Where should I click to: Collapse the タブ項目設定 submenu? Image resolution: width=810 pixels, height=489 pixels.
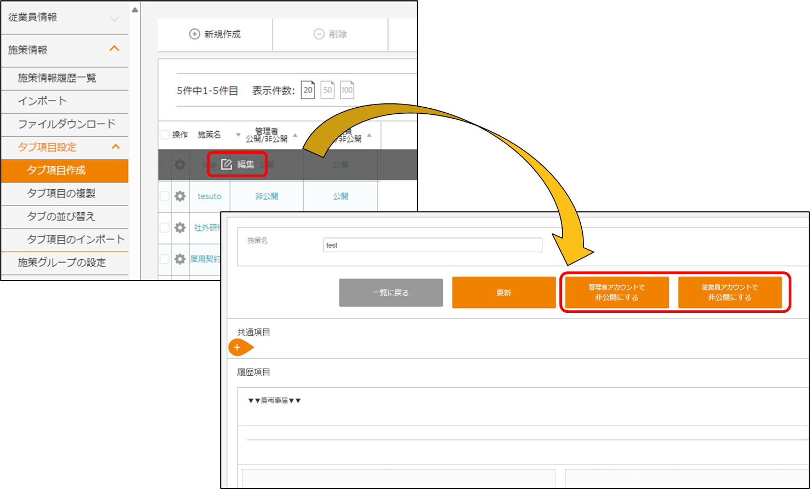click(115, 147)
